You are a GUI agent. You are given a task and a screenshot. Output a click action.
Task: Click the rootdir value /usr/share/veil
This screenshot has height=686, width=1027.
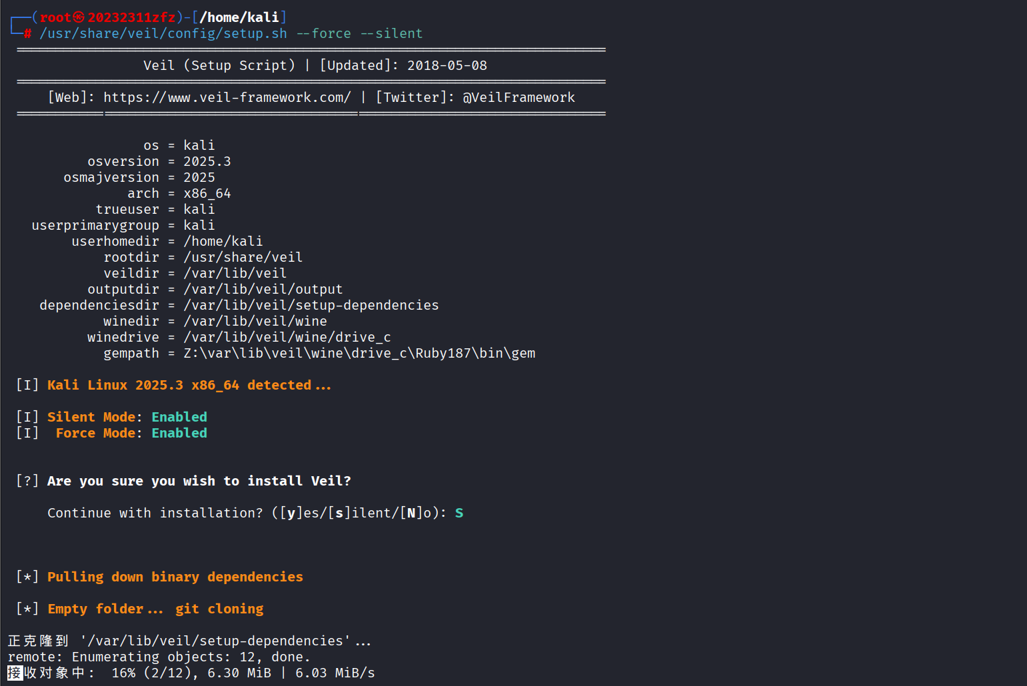(x=243, y=257)
